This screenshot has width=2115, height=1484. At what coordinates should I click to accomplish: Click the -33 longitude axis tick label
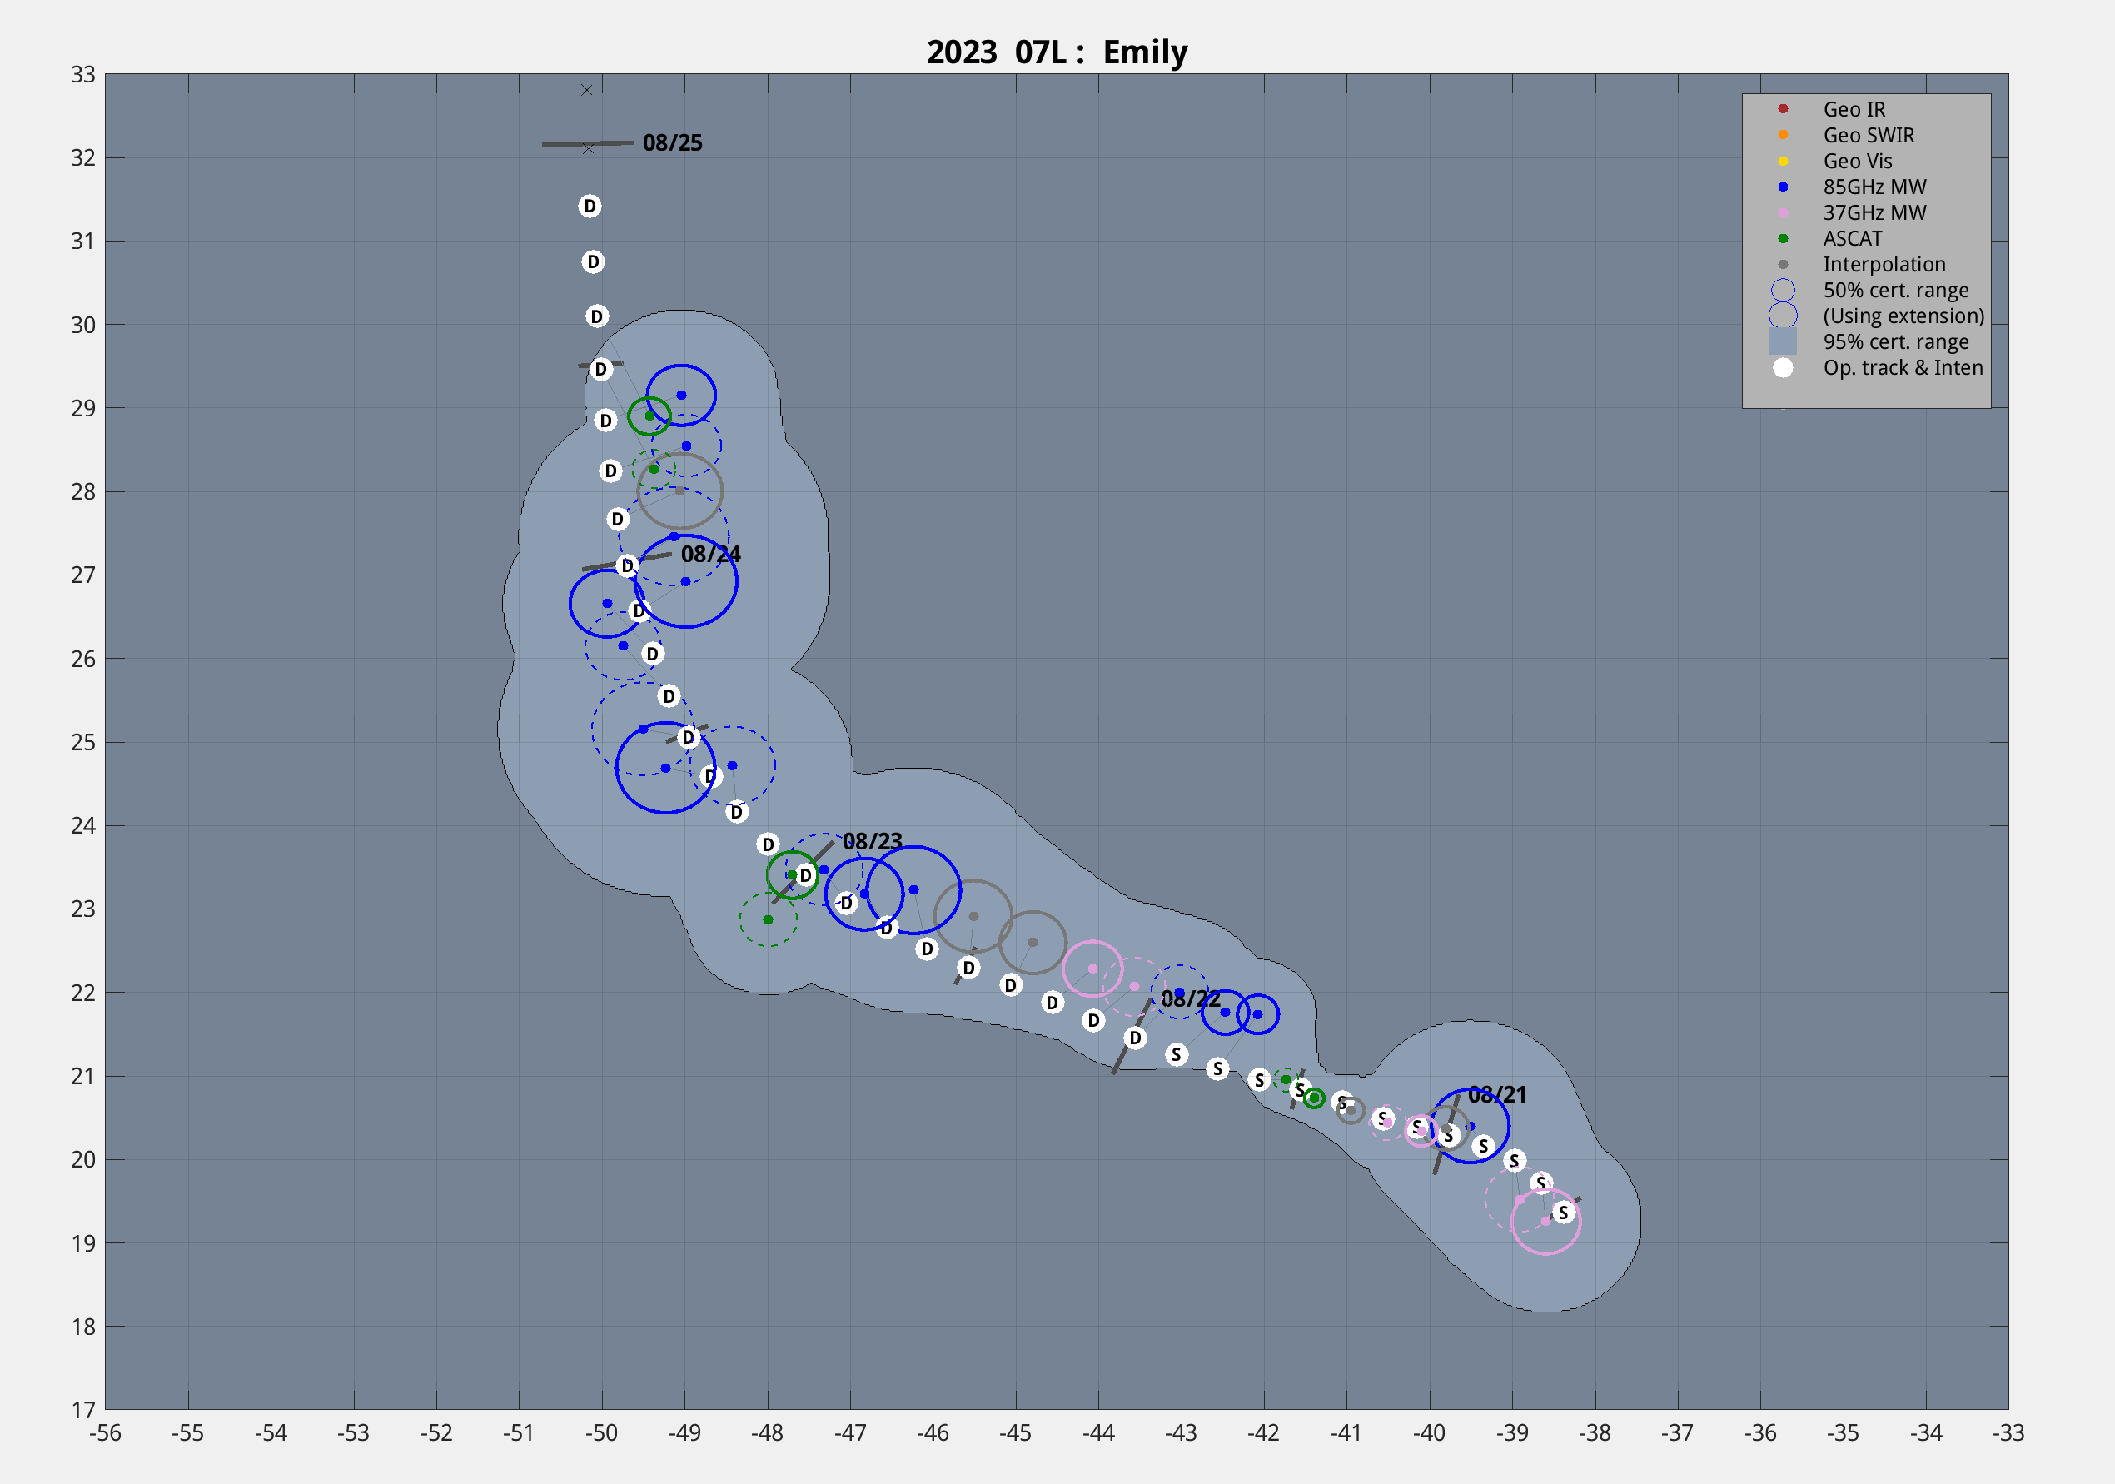2008,1432
